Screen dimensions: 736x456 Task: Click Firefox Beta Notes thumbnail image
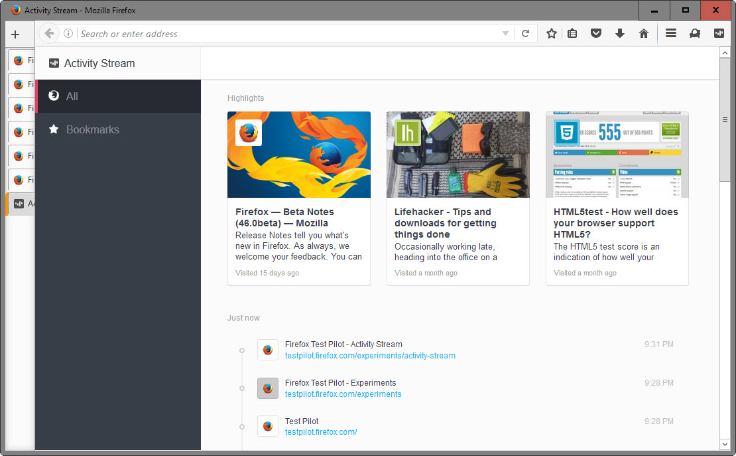click(x=299, y=155)
